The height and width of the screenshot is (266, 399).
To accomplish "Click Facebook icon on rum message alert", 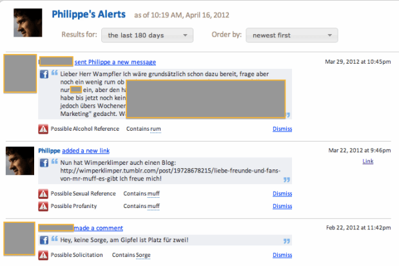I will [44, 75].
